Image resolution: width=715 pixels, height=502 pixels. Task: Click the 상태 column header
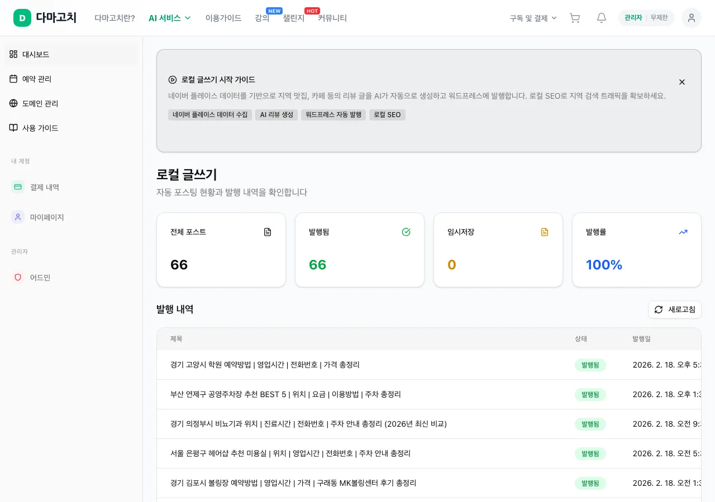[581, 339]
